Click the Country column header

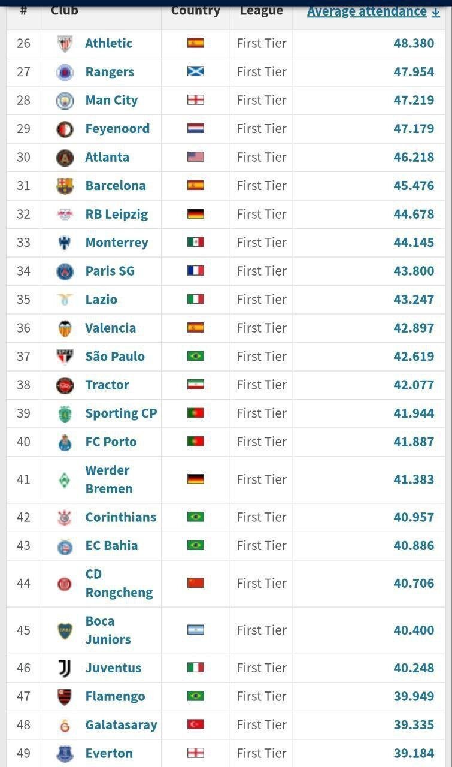(x=196, y=10)
